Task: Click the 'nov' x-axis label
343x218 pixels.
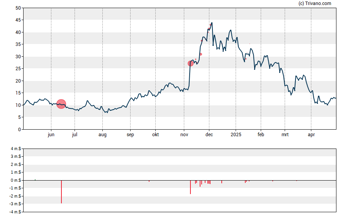Action: (184, 135)
